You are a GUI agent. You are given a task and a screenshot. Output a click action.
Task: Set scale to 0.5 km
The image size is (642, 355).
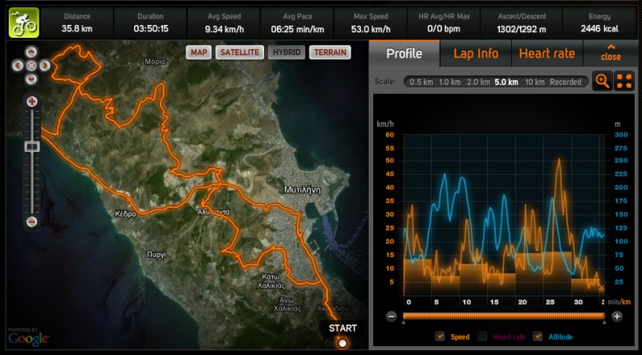click(421, 82)
